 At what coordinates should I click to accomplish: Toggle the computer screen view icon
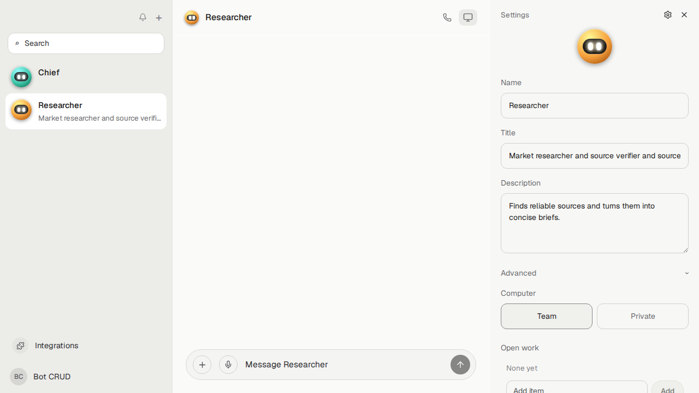468,17
